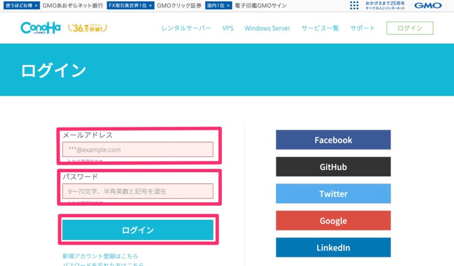Submit with the blue ログイン button

[x=138, y=230]
